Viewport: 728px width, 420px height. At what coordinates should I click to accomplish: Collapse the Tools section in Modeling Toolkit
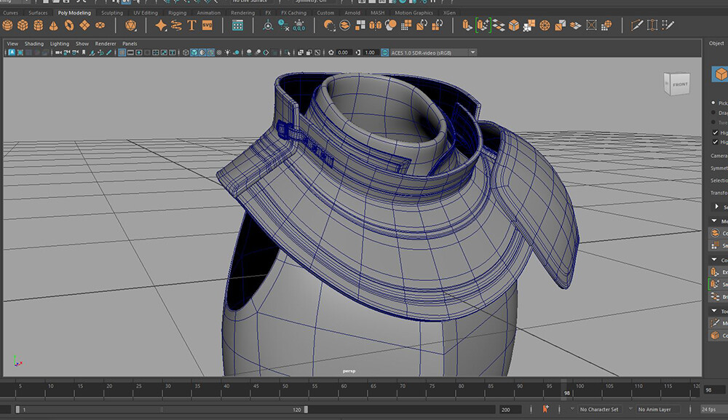point(714,311)
